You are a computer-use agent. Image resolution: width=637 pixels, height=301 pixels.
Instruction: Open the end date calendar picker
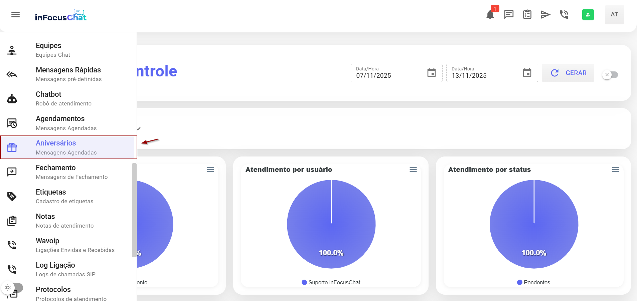527,73
